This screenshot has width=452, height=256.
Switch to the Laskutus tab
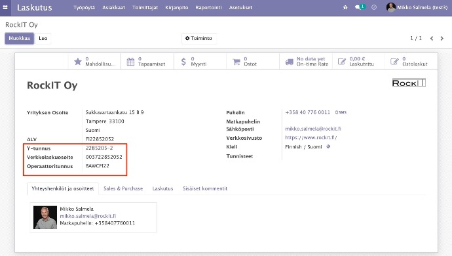click(x=162, y=188)
